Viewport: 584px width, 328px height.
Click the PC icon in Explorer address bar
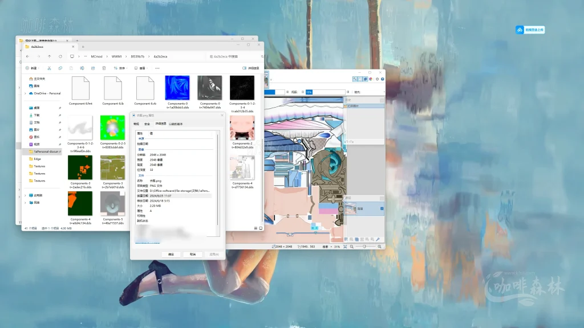[72, 56]
